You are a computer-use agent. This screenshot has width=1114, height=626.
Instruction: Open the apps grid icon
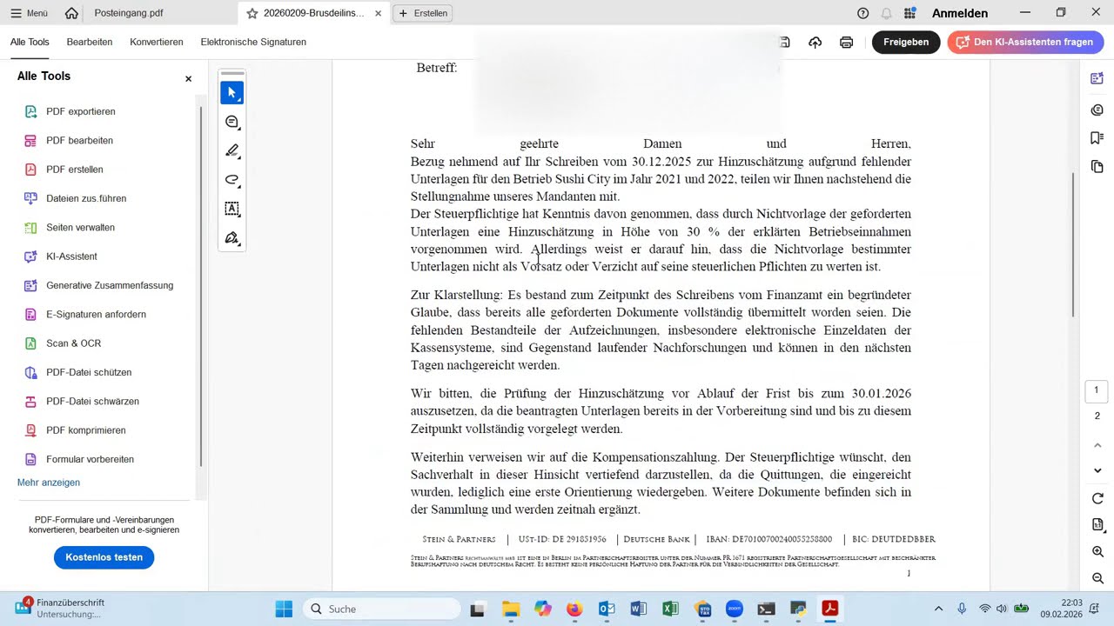(x=909, y=13)
